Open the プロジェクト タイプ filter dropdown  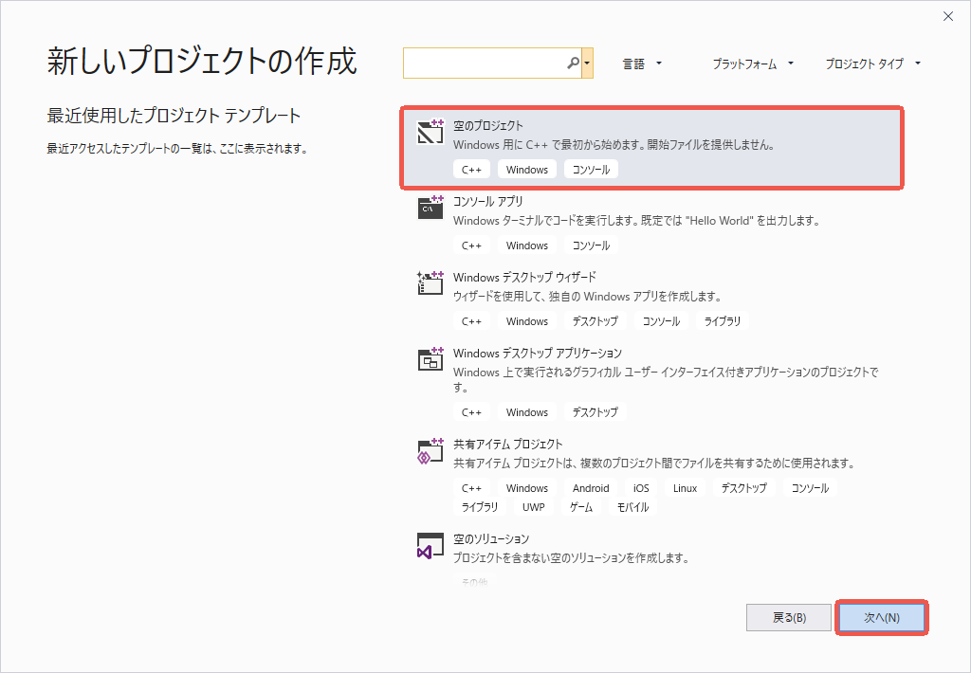pos(872,64)
